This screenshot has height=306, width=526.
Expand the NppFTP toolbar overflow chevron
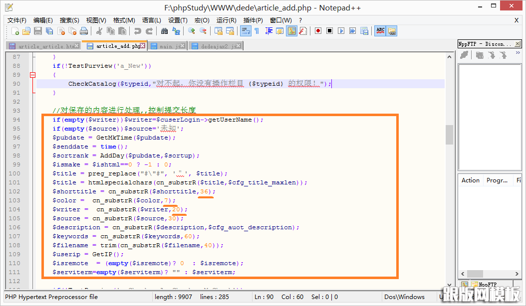click(518, 52)
